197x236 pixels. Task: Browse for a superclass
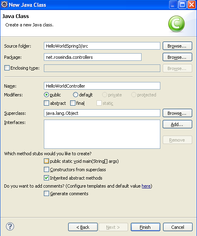point(177,113)
